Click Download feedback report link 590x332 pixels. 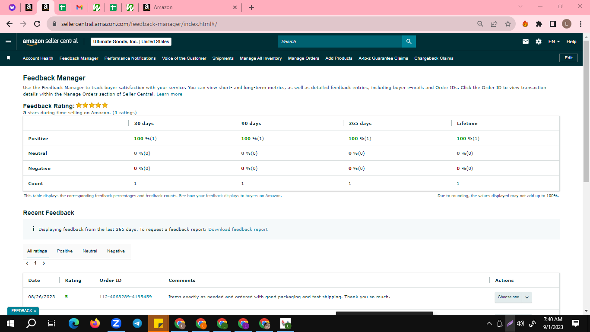(238, 230)
